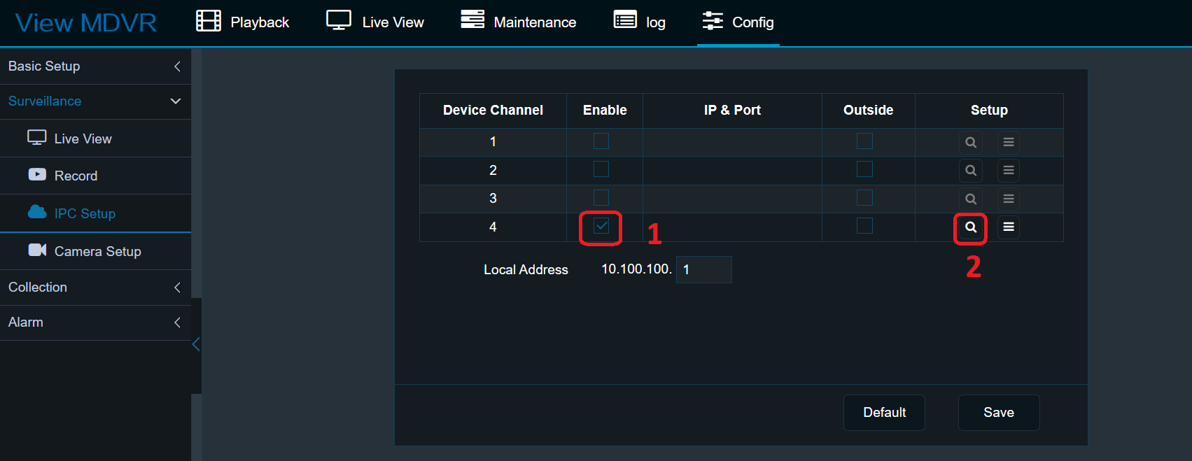Open list menu icon for channel 4

[x=1008, y=227]
